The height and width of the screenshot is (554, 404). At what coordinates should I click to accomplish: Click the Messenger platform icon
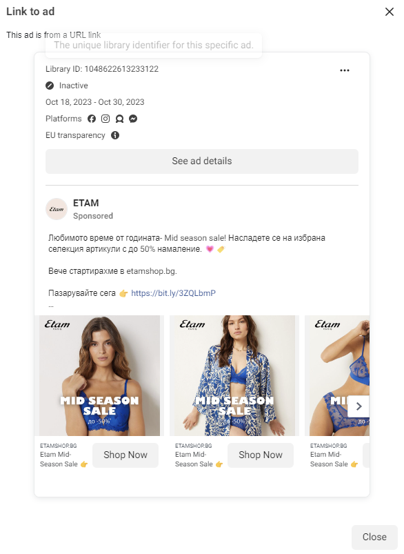(133, 119)
